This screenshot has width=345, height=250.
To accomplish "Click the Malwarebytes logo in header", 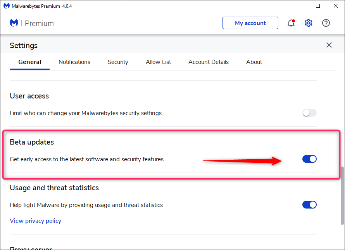I will coord(14,23).
